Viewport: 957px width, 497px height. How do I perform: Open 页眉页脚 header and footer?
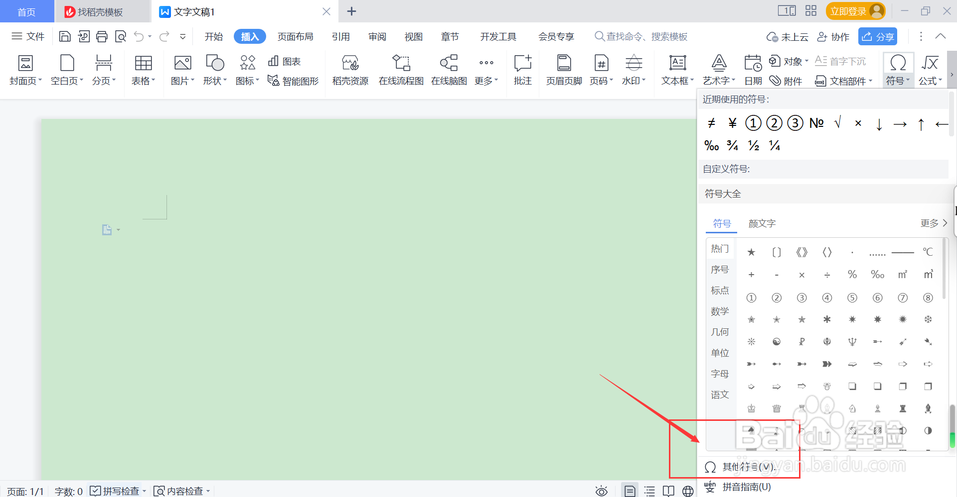tap(564, 70)
